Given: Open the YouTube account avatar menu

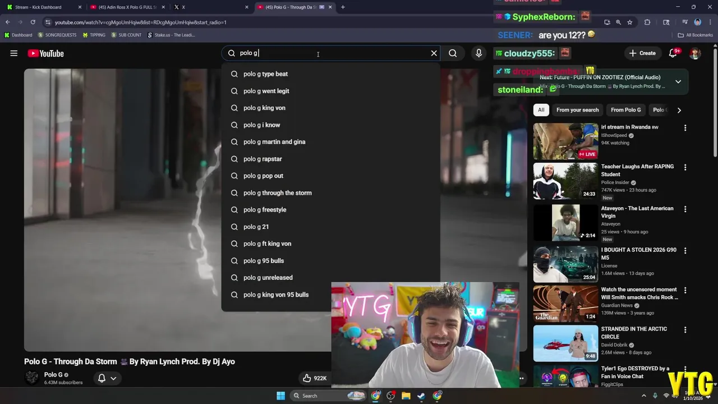Looking at the screenshot, I should pos(696,53).
